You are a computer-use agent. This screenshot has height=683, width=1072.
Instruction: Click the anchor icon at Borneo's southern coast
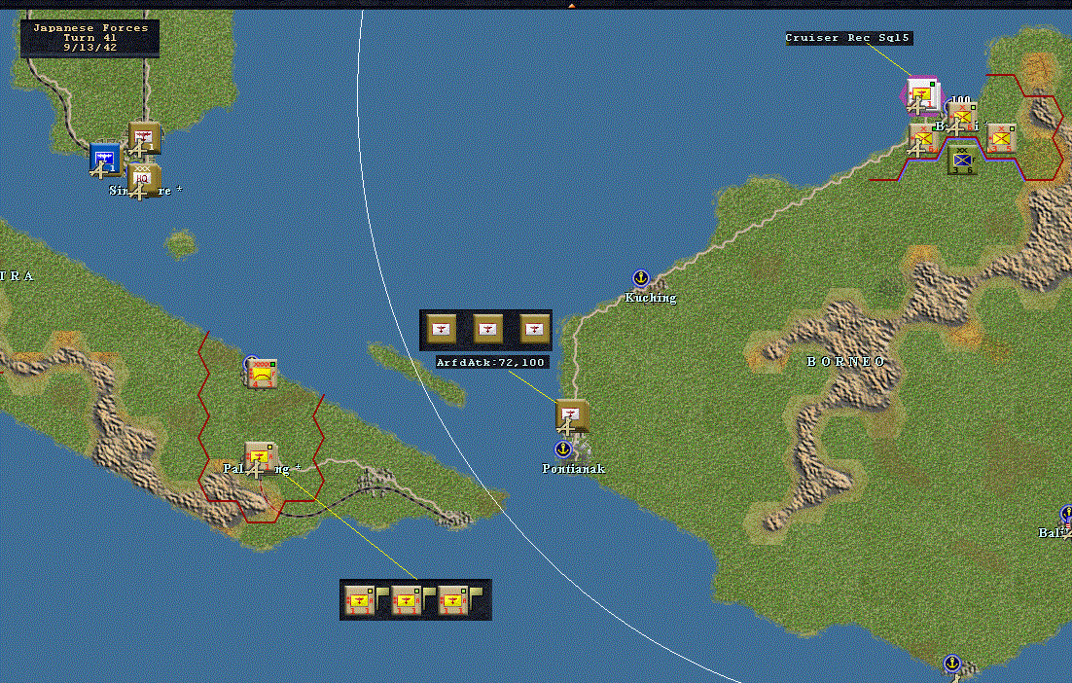[952, 663]
